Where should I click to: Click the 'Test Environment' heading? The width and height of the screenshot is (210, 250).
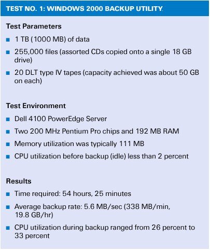[36, 106]
